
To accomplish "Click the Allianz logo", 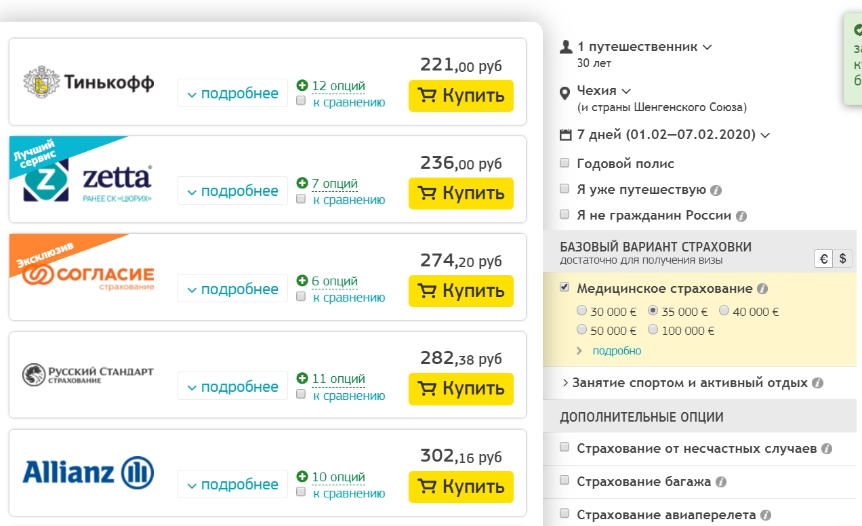I will [x=88, y=472].
